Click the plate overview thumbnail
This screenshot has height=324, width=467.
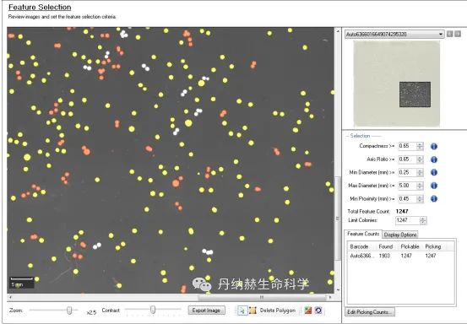click(x=396, y=84)
